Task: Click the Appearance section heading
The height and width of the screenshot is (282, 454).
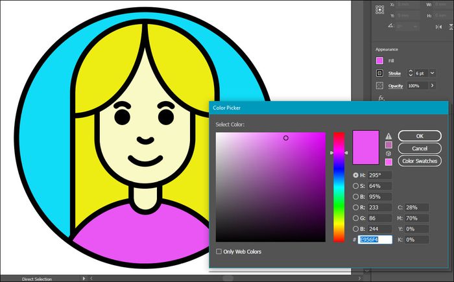Action: coord(387,49)
